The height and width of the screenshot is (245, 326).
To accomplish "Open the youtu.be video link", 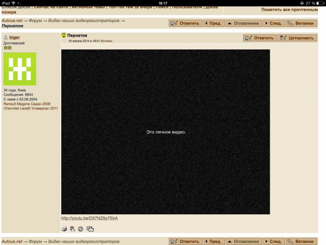I will coord(89,218).
